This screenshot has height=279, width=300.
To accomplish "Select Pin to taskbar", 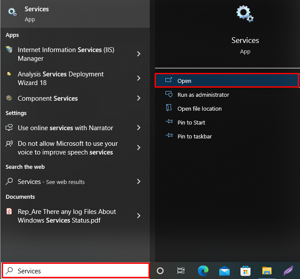I will coord(227,136).
